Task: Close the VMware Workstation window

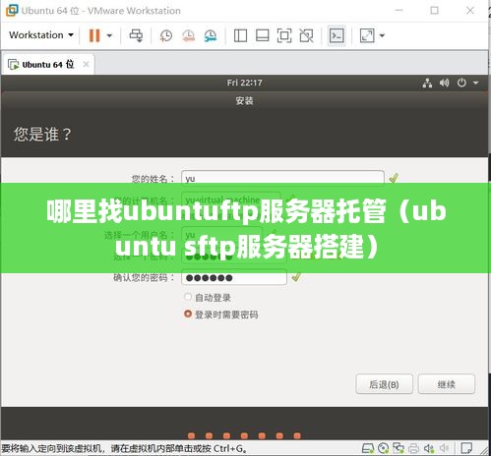Action: (470, 11)
